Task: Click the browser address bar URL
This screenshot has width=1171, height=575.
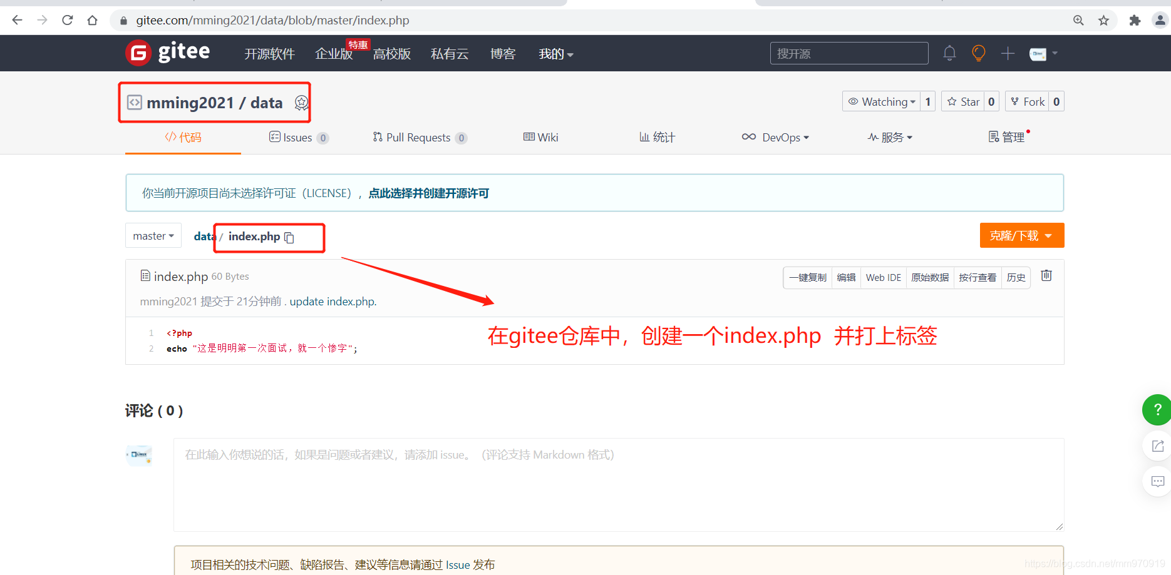Action: (x=272, y=21)
